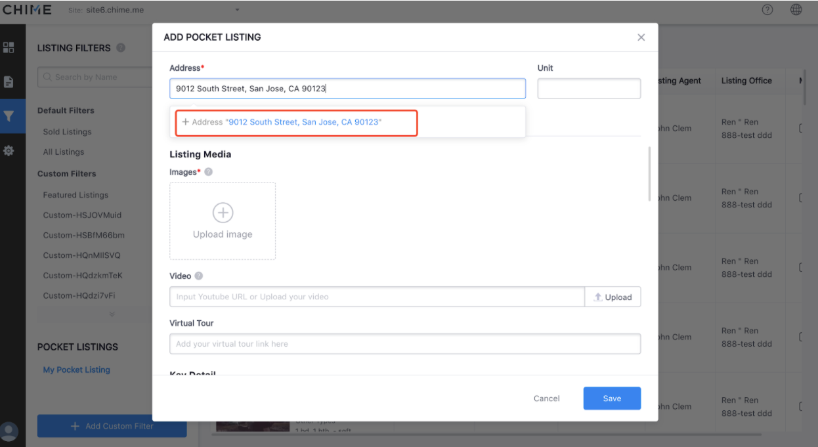Open the dashboard grid icon in sidebar
Image resolution: width=818 pixels, height=447 pixels.
click(x=9, y=47)
